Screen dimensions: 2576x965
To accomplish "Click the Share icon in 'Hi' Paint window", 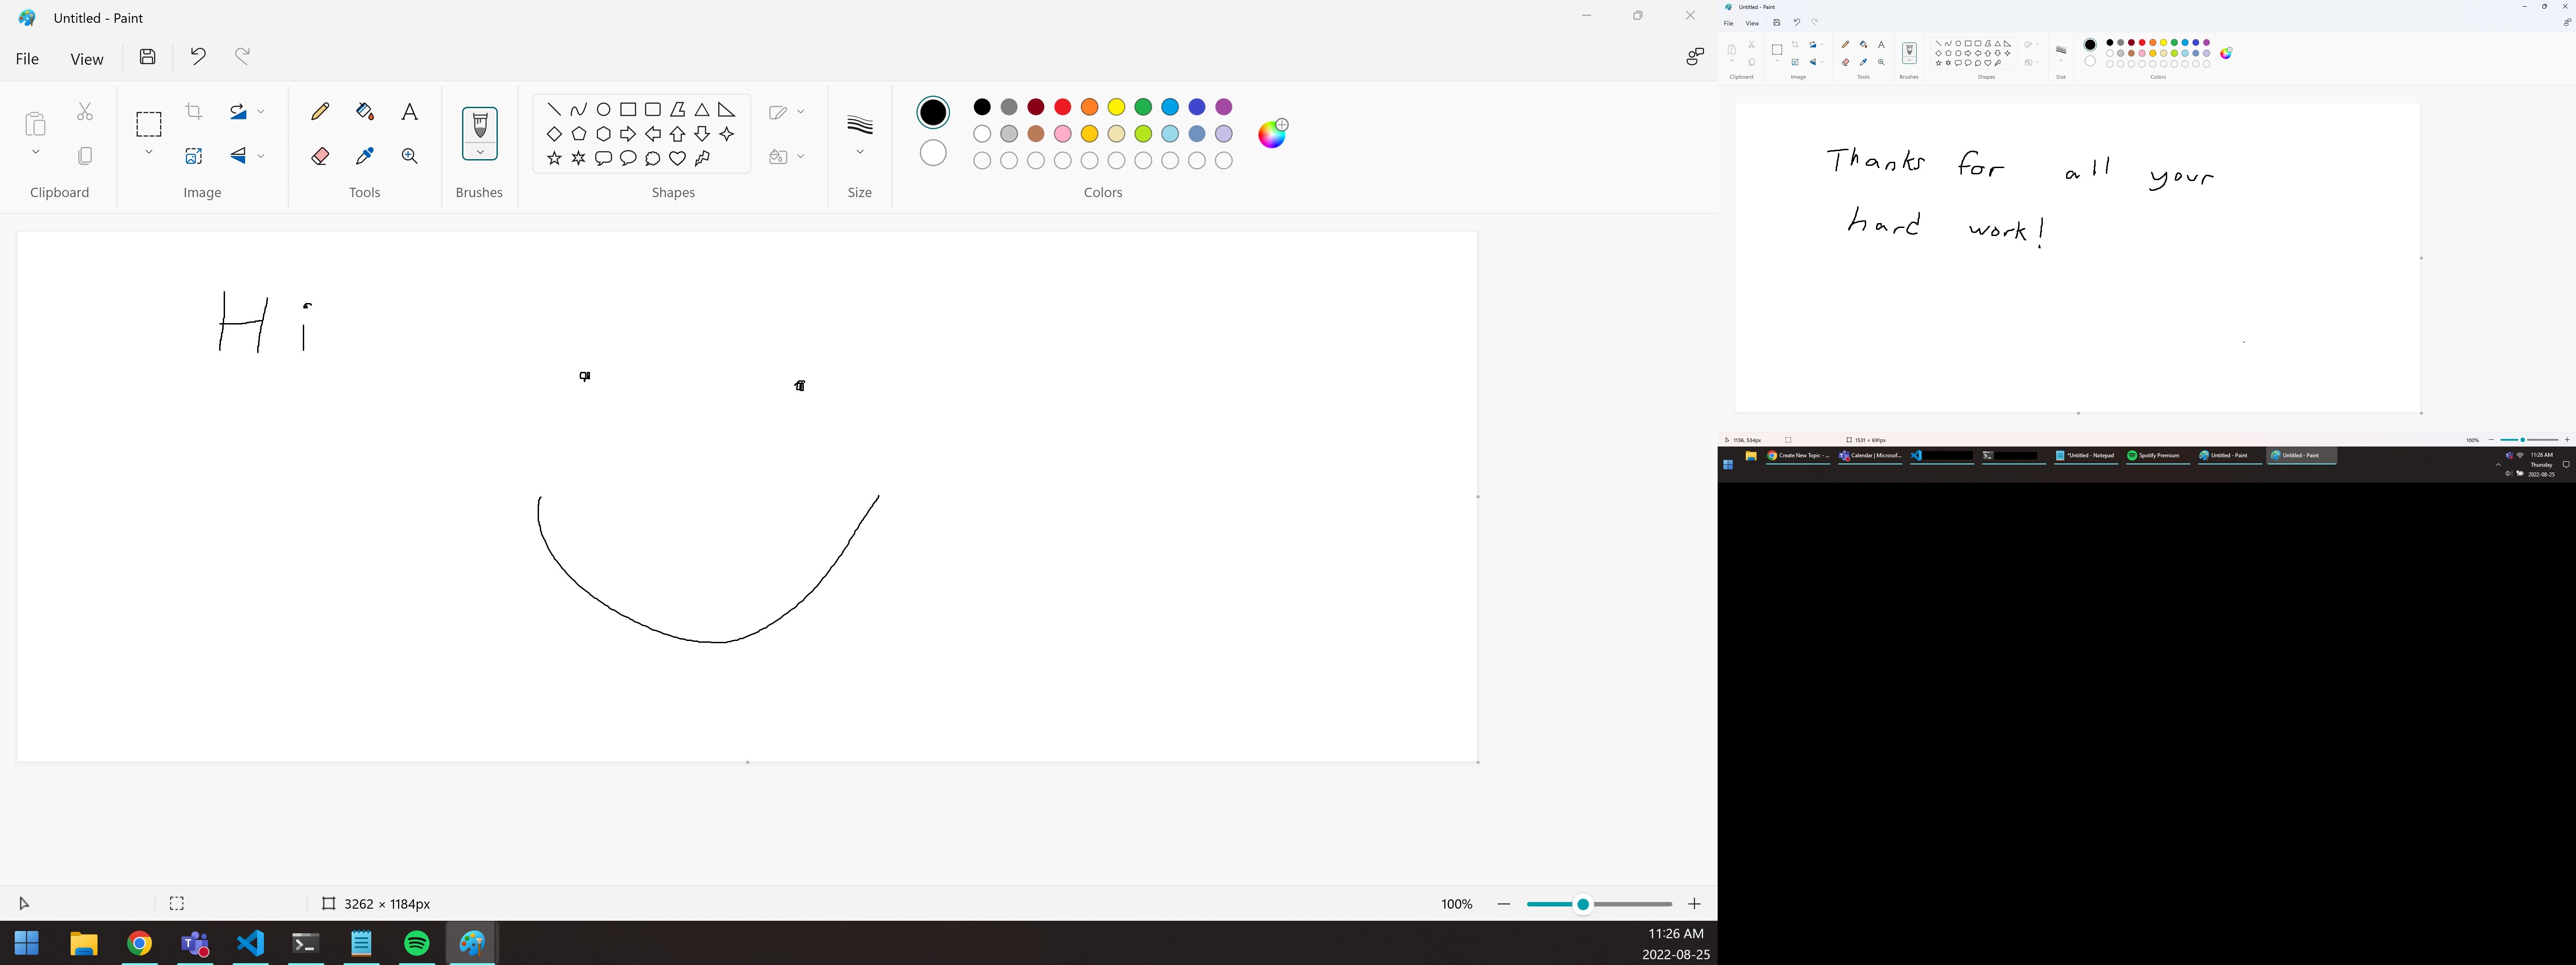I will point(1694,57).
